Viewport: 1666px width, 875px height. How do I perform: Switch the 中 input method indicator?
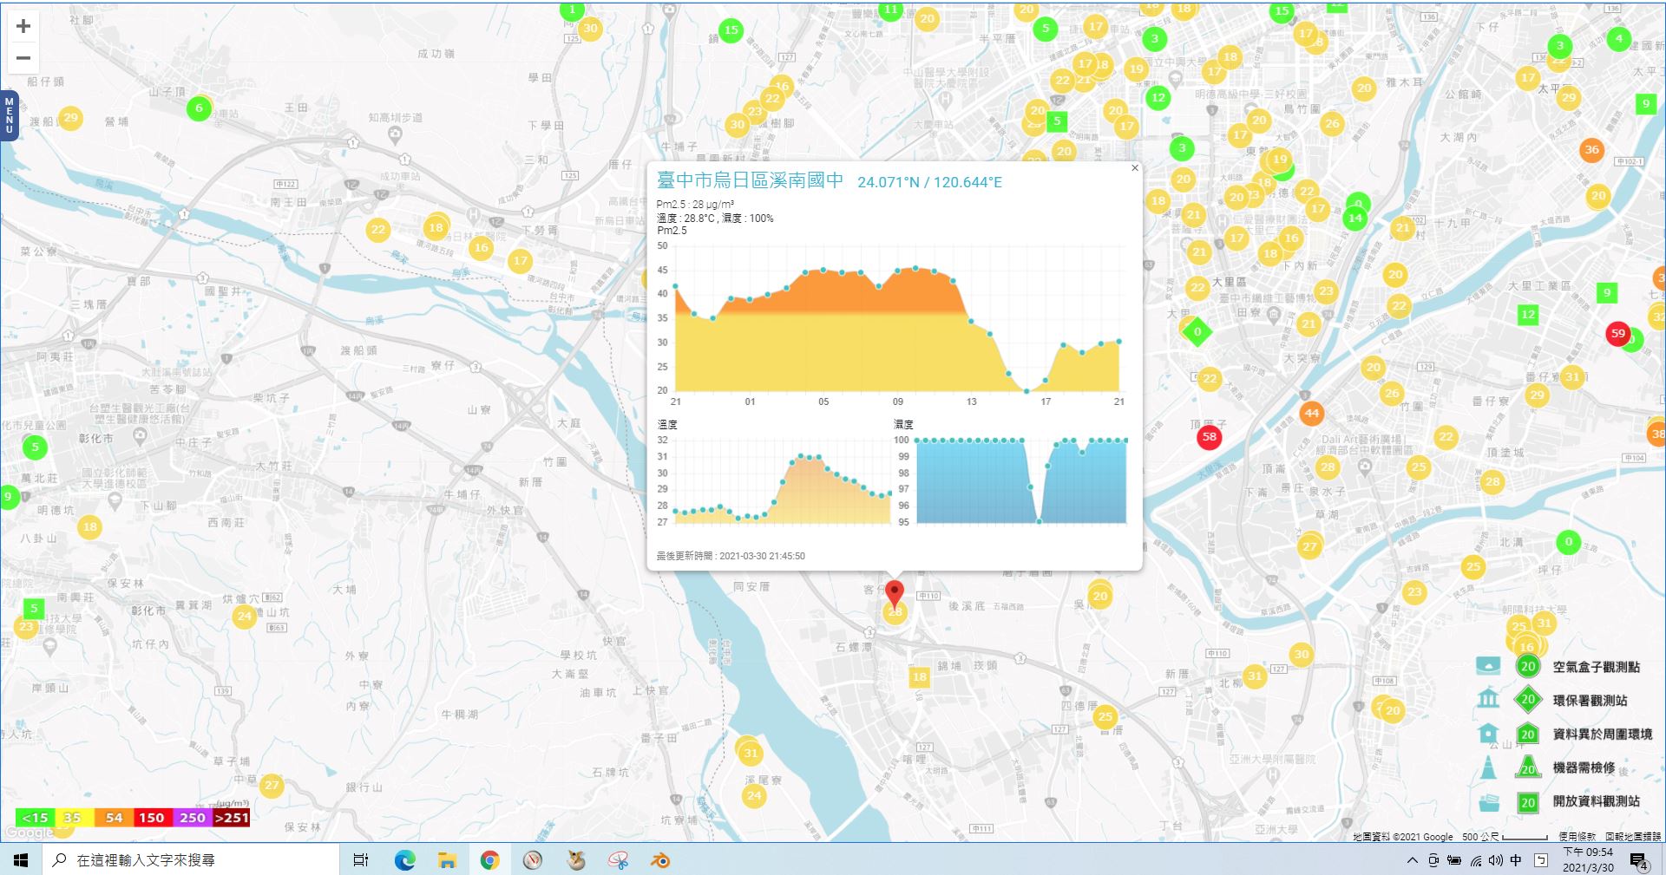(1515, 860)
